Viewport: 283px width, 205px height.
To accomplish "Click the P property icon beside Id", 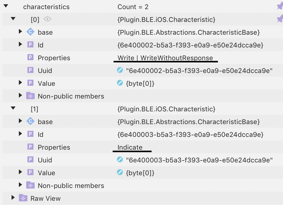I will (30, 45).
